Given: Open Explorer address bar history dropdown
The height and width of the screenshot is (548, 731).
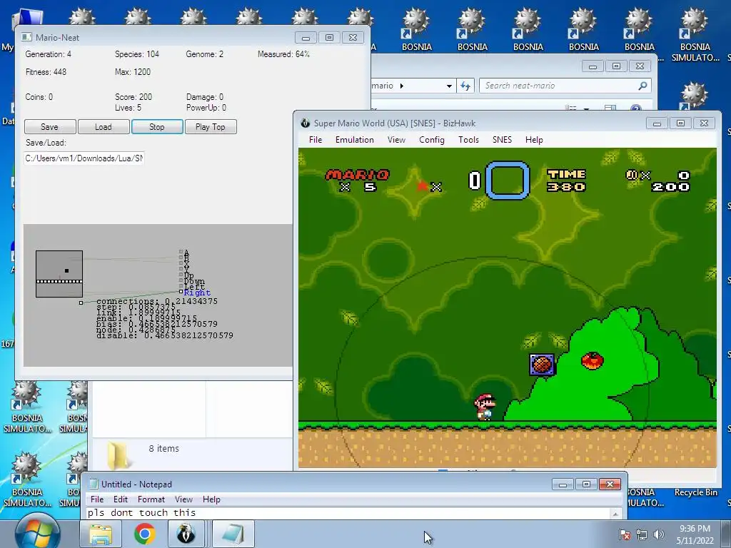Looking at the screenshot, I should [x=449, y=86].
